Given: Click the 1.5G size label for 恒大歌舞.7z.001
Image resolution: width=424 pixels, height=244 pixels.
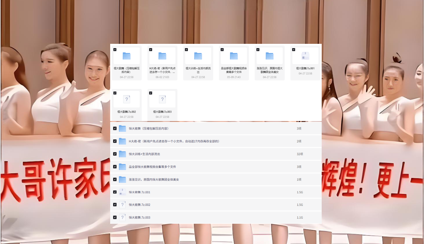Looking at the screenshot, I should tap(300, 192).
